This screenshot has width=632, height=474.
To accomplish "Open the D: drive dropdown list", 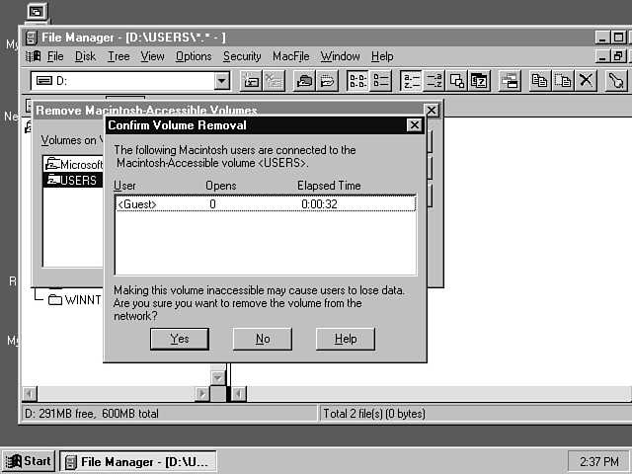I will tap(221, 81).
